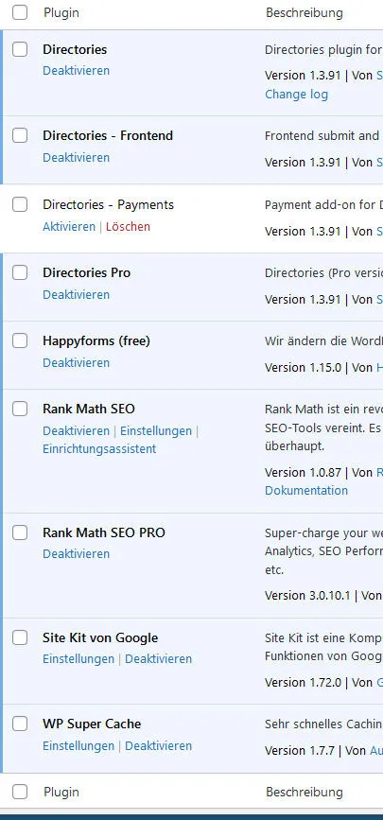Click the bottom Plugin column footer label
The image size is (383, 820).
[61, 792]
